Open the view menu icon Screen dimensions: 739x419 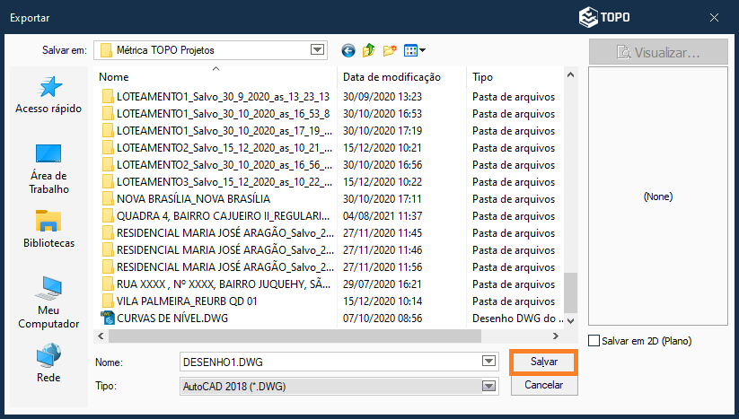point(414,50)
